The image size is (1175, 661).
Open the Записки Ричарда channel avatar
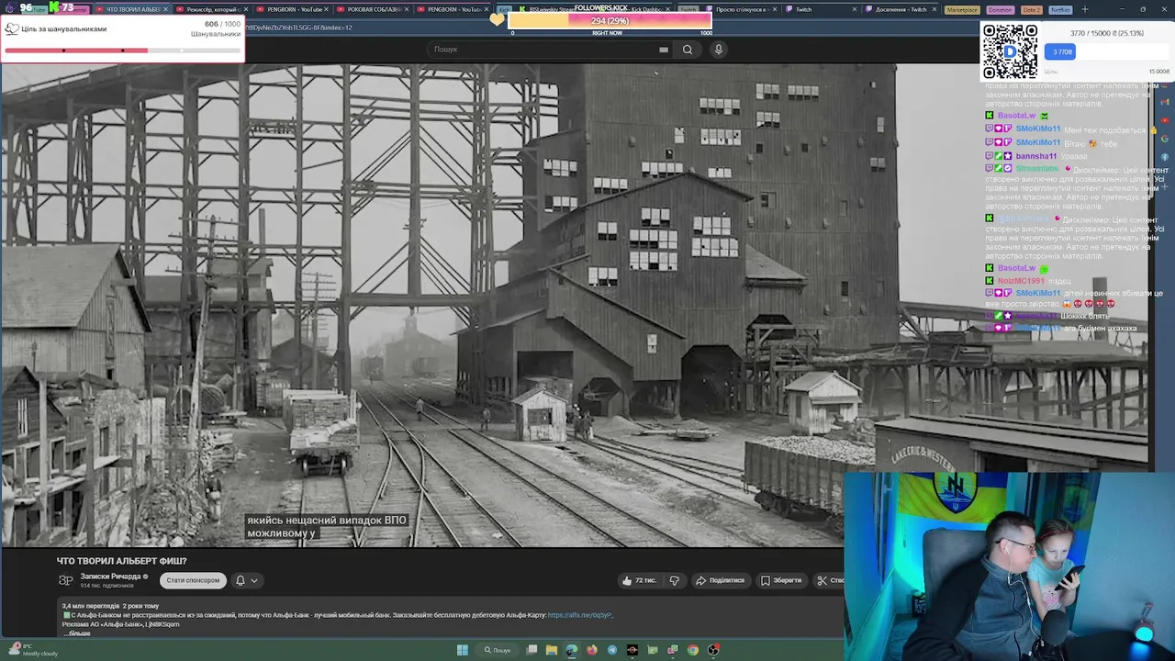point(66,580)
